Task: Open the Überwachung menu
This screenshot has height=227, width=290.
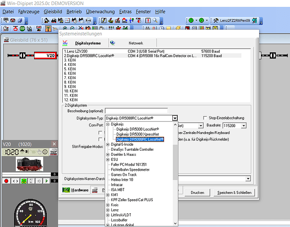Action: [100, 12]
